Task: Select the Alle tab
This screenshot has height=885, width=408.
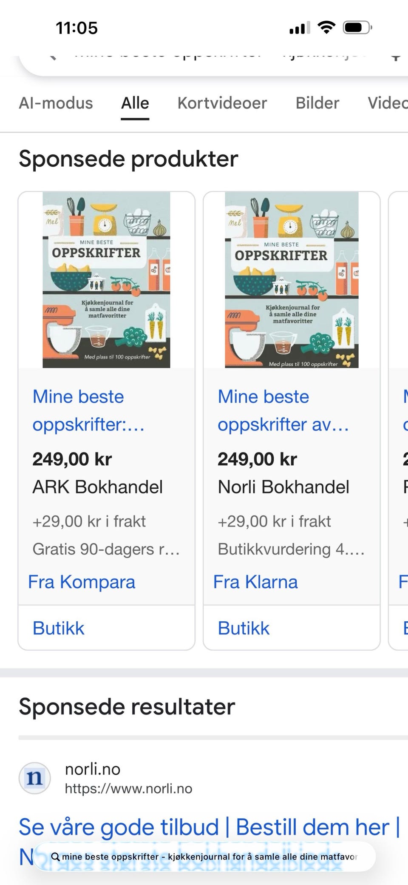Action: (135, 103)
